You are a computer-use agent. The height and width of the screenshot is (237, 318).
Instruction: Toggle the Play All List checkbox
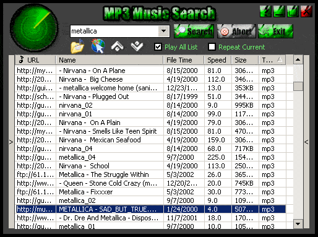click(x=158, y=47)
